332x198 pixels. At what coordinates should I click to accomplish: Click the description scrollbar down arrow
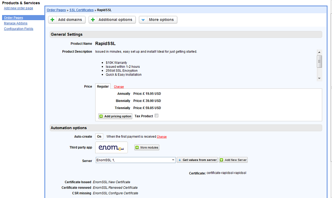click(319, 78)
